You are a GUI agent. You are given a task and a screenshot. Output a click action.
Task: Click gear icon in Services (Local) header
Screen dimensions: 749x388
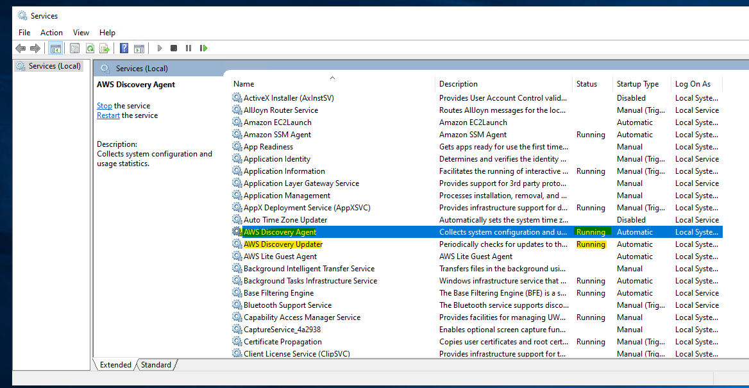click(x=106, y=69)
